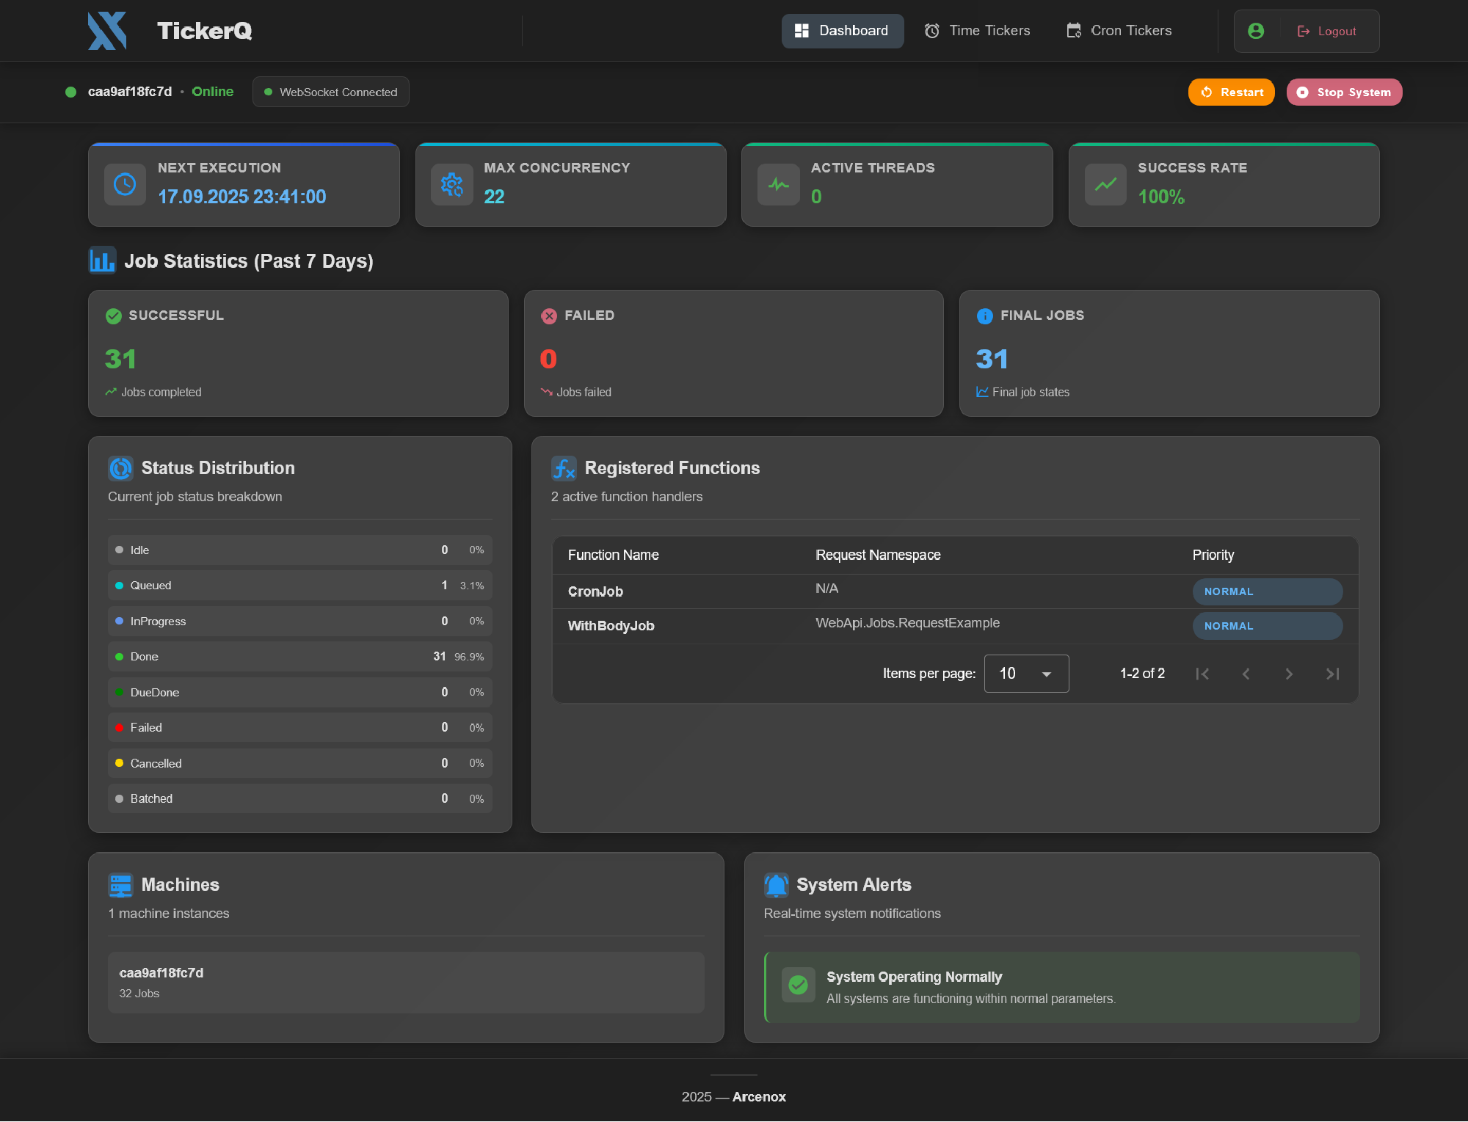The width and height of the screenshot is (1468, 1122).
Task: Click the Machines server icon
Action: coord(120,885)
